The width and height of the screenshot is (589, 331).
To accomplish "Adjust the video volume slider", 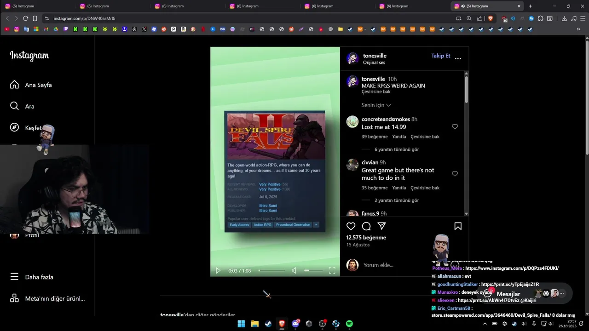I will 313,271.
